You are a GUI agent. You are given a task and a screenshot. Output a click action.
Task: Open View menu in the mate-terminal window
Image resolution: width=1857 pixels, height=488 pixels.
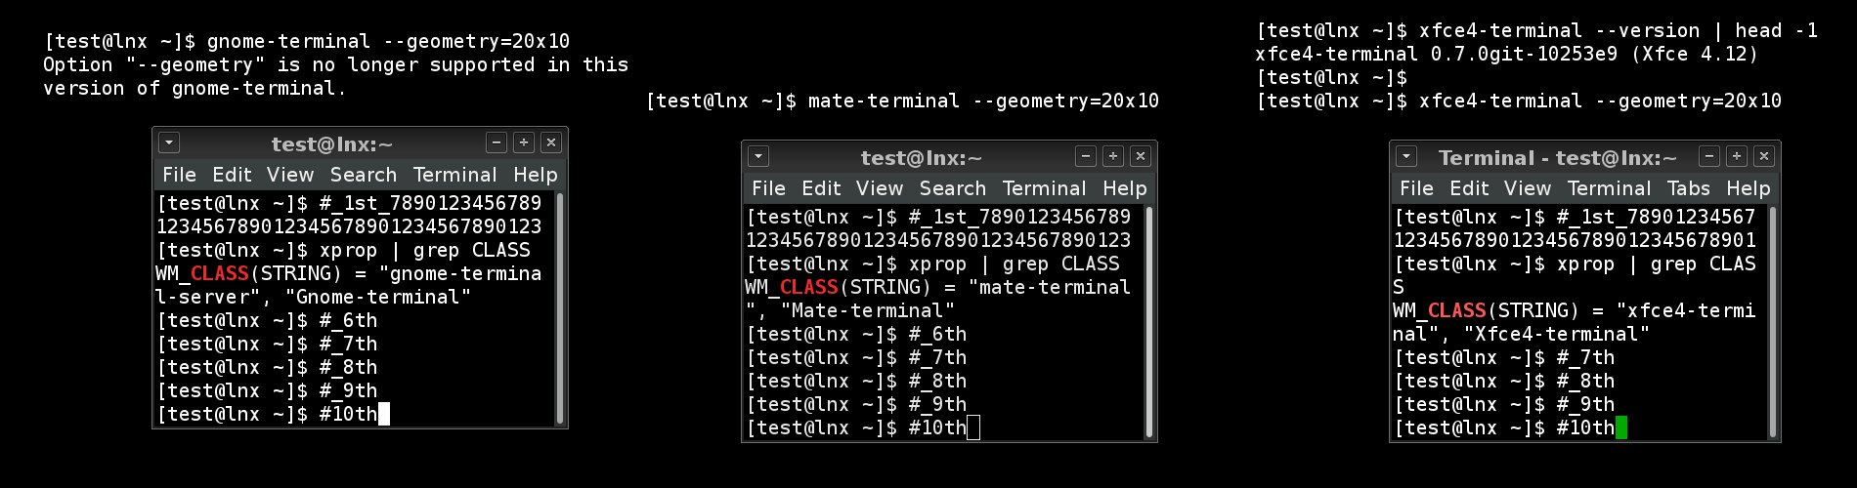pos(880,188)
